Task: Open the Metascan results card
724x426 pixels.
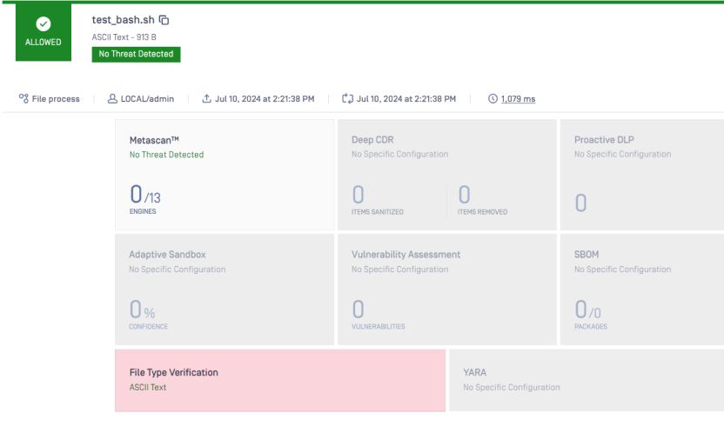Action: (x=225, y=175)
